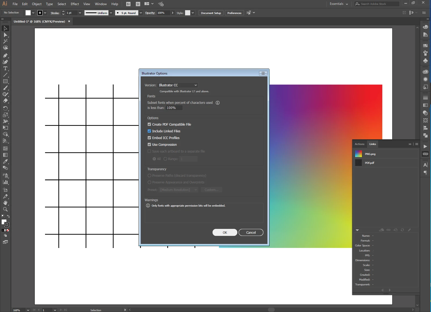Select the Rectangle tool
The width and height of the screenshot is (431, 312).
coord(5,81)
